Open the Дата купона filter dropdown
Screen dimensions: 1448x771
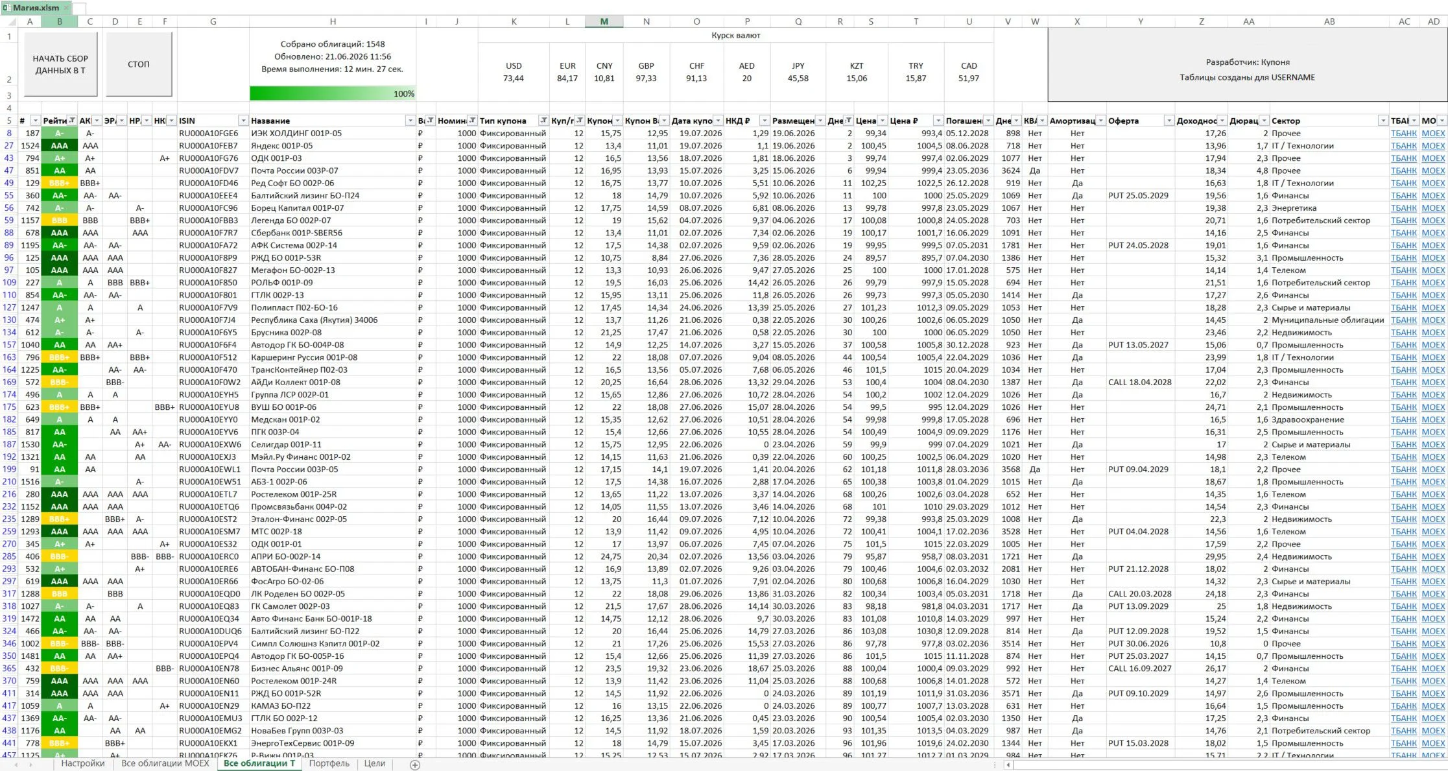click(718, 121)
